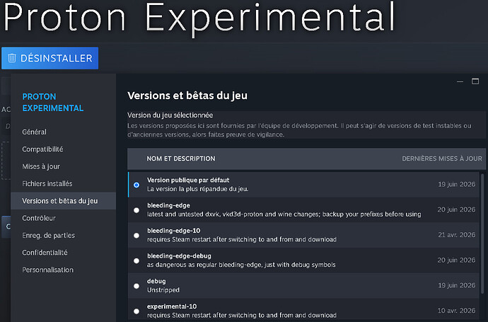Screen dimensions: 488x322
Task: Open the Général settings tab
Action: 34,132
